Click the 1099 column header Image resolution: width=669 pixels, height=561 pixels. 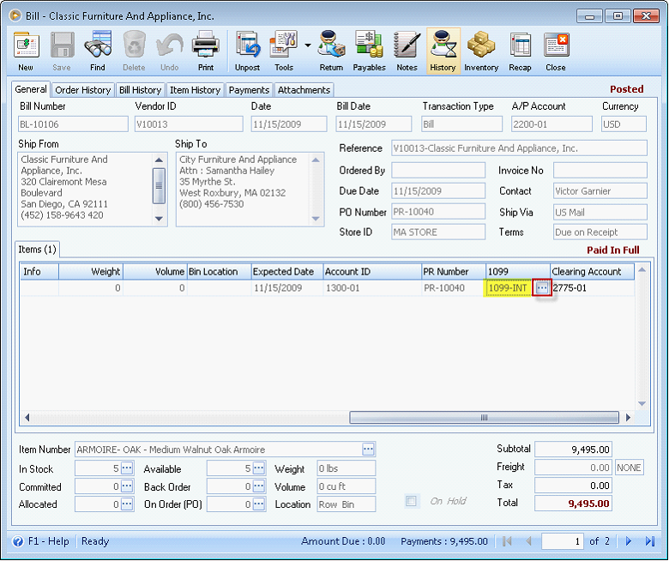pos(517,272)
